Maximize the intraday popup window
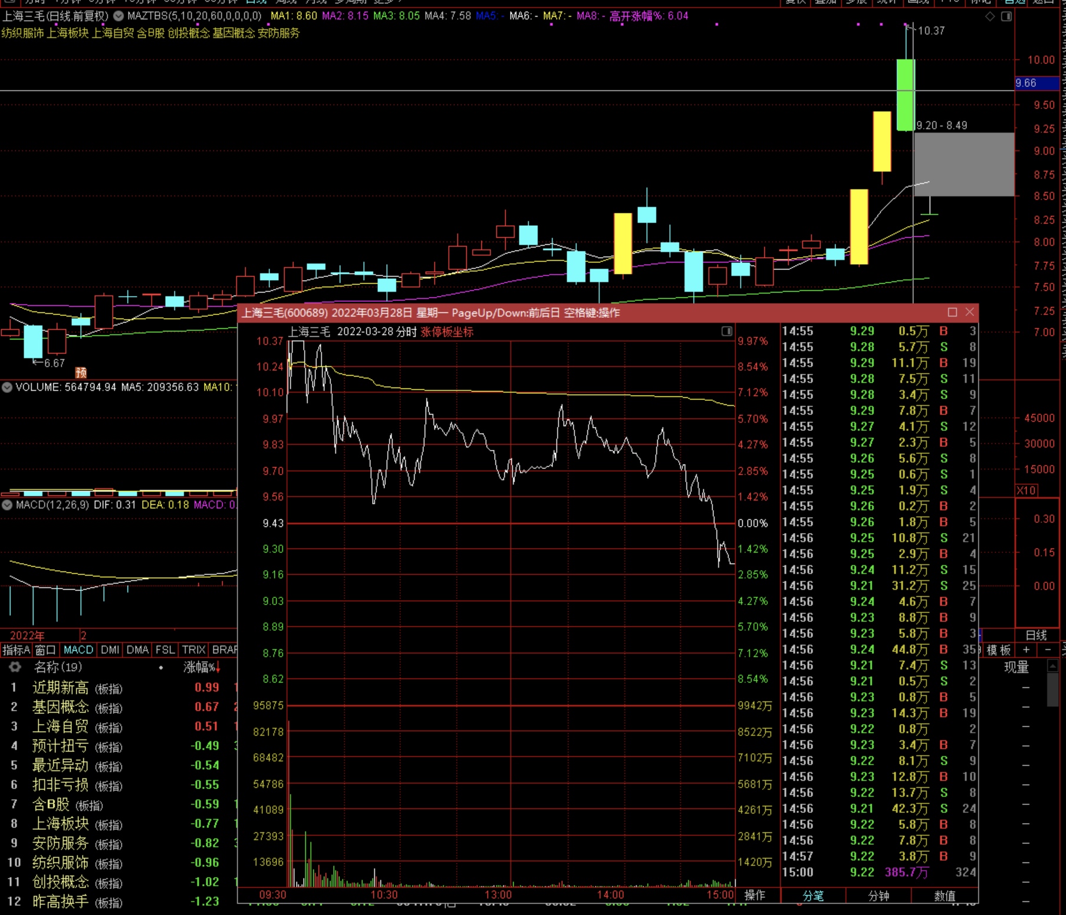The image size is (1066, 915). (952, 312)
